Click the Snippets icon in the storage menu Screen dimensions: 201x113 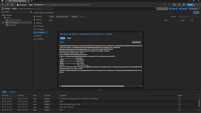[x=34, y=36]
